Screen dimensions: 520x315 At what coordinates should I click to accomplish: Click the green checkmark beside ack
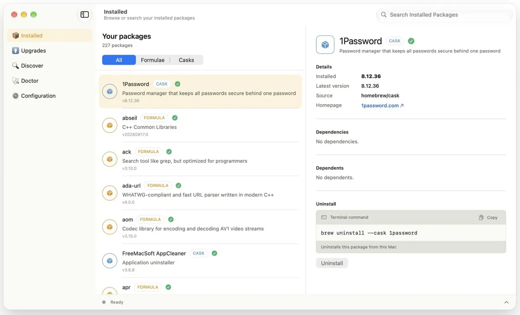(x=169, y=152)
